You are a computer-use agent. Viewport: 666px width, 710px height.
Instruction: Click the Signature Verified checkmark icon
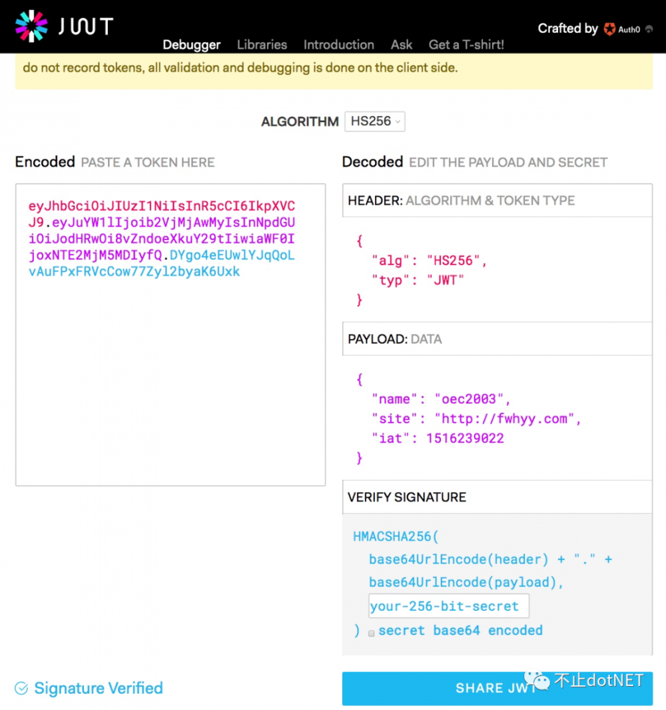pos(21,688)
